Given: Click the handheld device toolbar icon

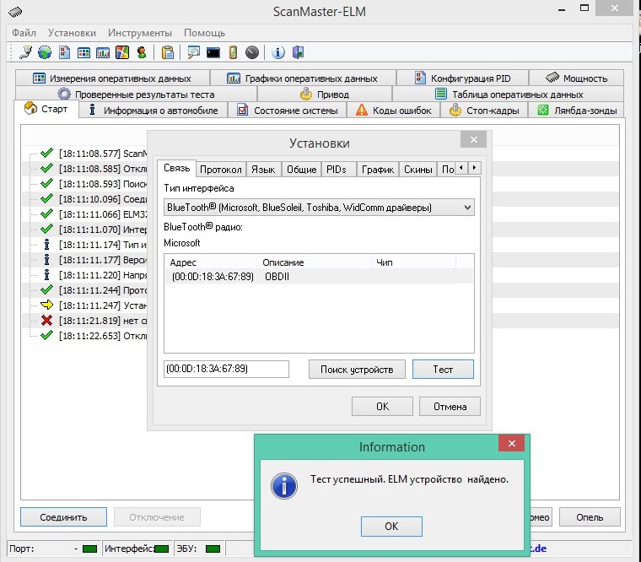Looking at the screenshot, I should 233,52.
